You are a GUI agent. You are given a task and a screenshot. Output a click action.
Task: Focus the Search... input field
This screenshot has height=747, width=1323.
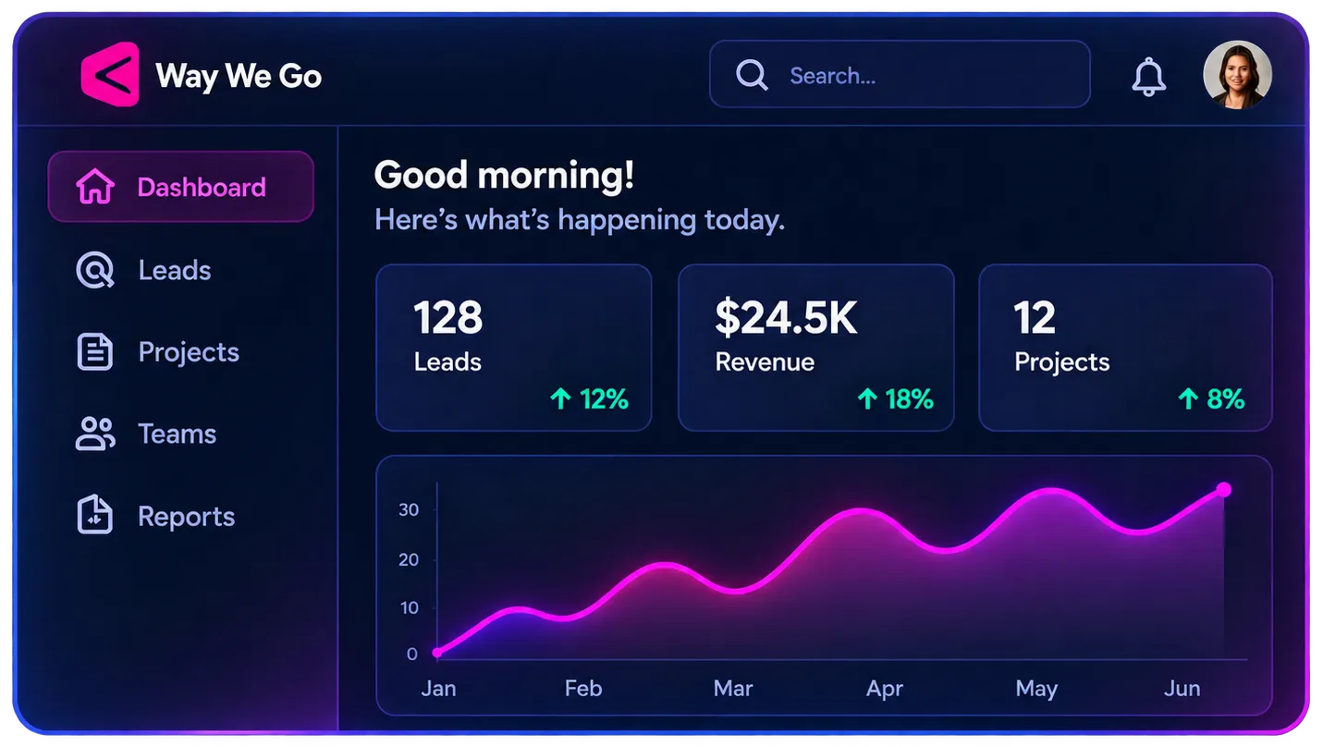(900, 74)
